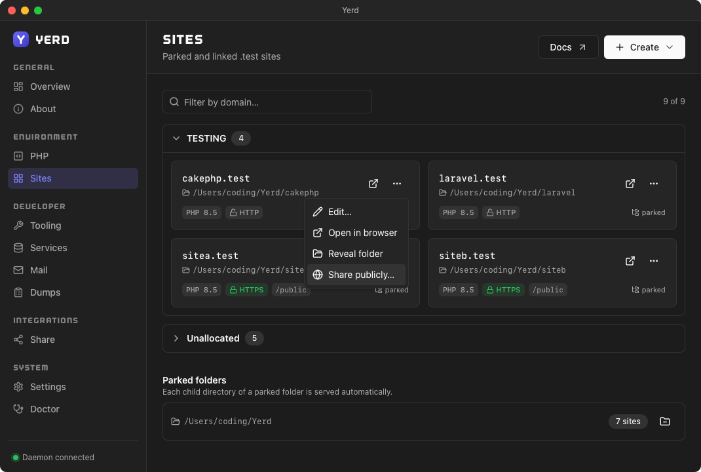
Task: Click the TESTING count badge 4
Action: pyautogui.click(x=241, y=138)
